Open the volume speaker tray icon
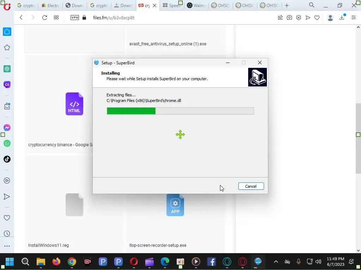 click(318, 262)
